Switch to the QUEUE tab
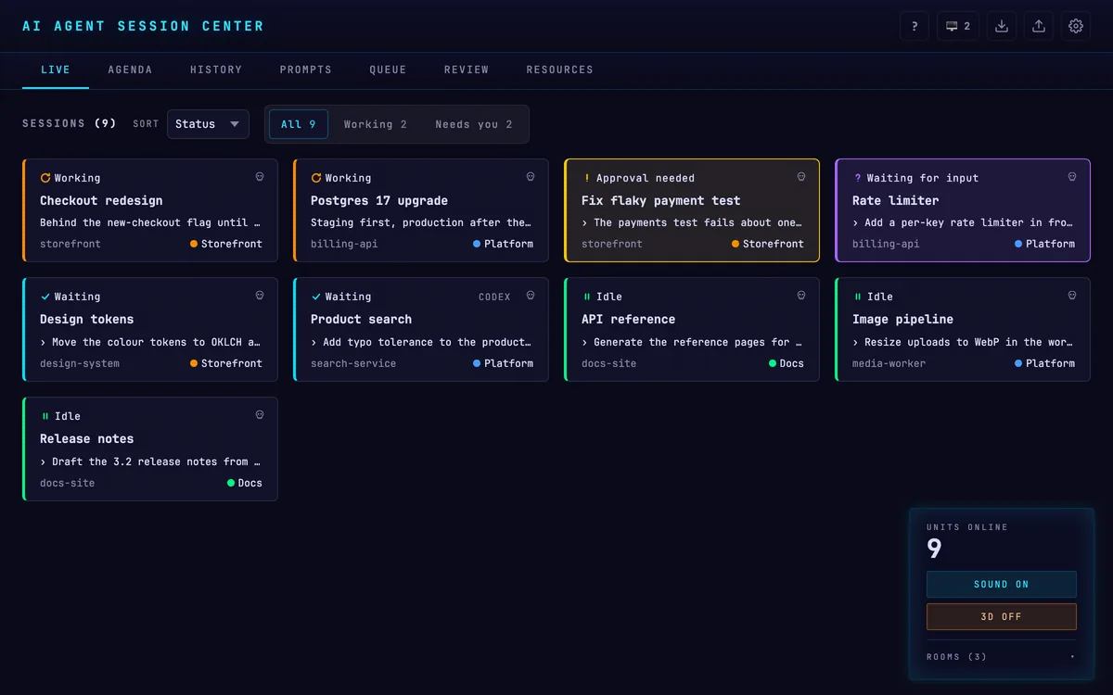This screenshot has width=1113, height=695. click(x=388, y=69)
